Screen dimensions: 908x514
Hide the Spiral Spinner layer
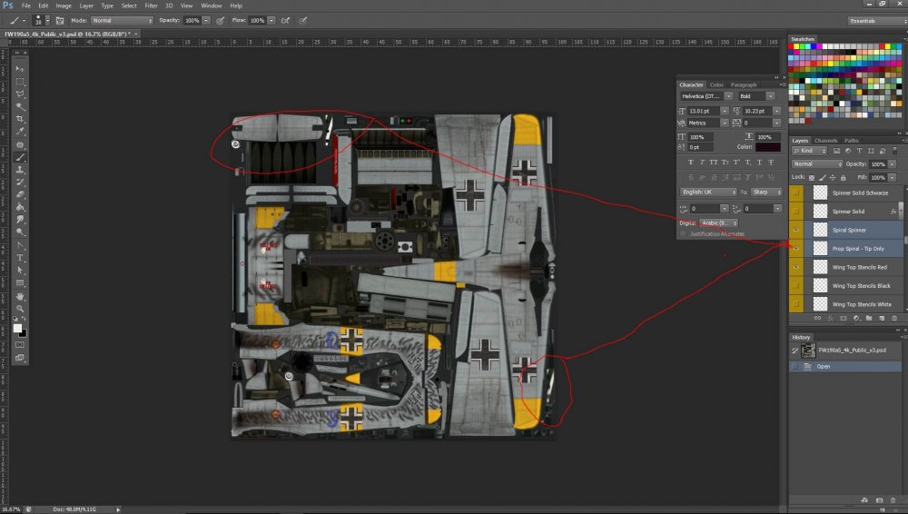point(796,230)
